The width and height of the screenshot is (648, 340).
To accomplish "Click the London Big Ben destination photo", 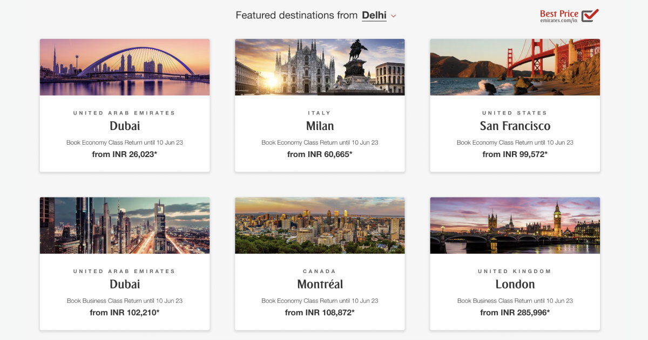I will click(515, 225).
